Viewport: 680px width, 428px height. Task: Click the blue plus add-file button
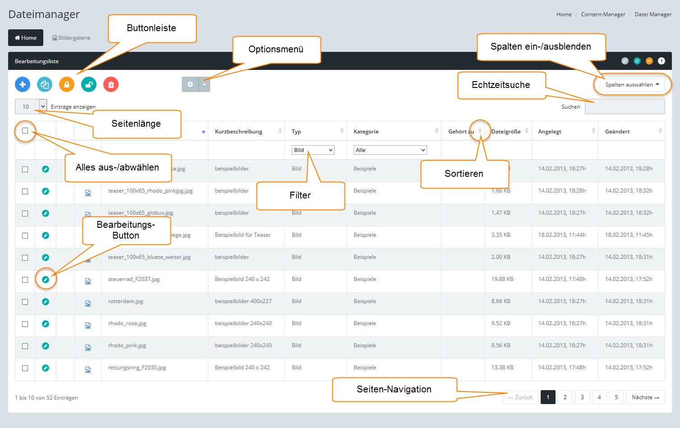pyautogui.click(x=23, y=84)
